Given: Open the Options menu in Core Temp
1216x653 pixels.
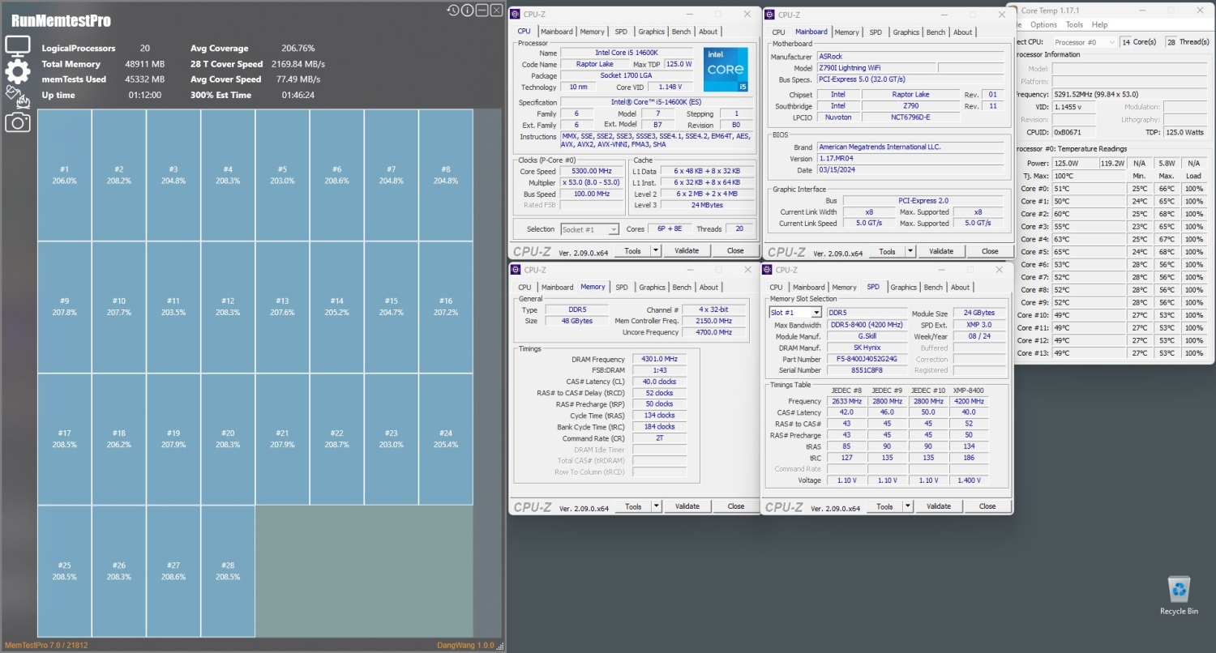Looking at the screenshot, I should [x=1043, y=24].
